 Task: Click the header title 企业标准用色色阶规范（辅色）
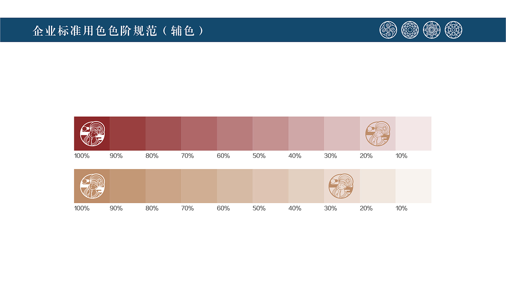pos(118,31)
